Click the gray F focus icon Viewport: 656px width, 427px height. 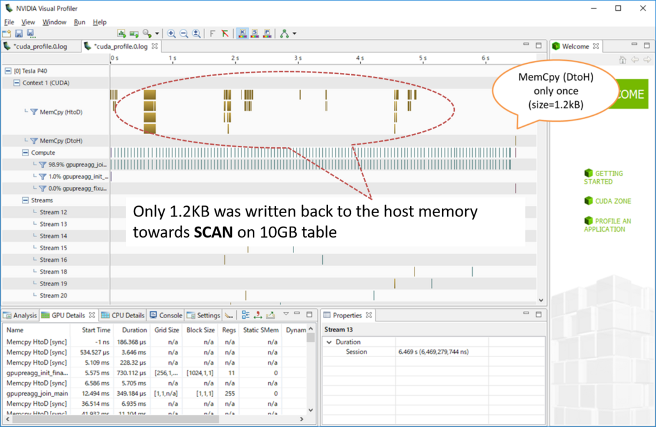click(x=212, y=34)
